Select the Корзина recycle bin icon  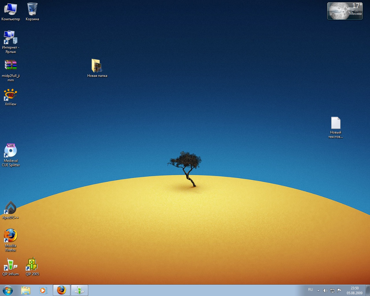coord(32,12)
